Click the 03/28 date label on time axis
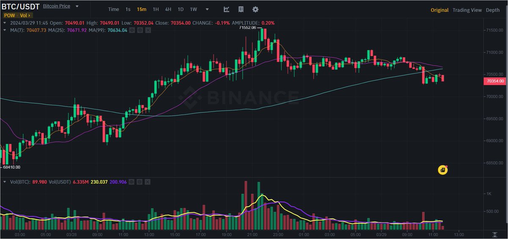The width and height of the screenshot is (508, 239). [72, 234]
